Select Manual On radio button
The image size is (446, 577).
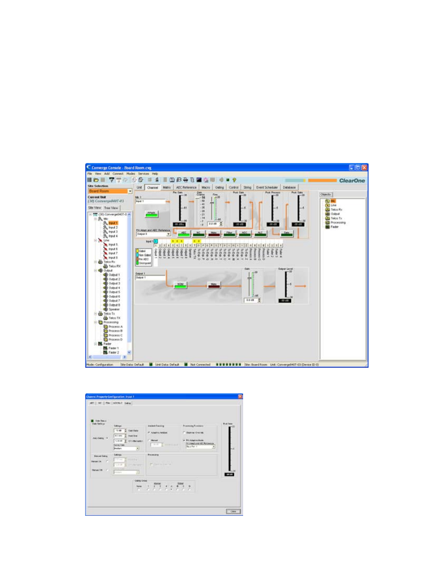[107, 462]
